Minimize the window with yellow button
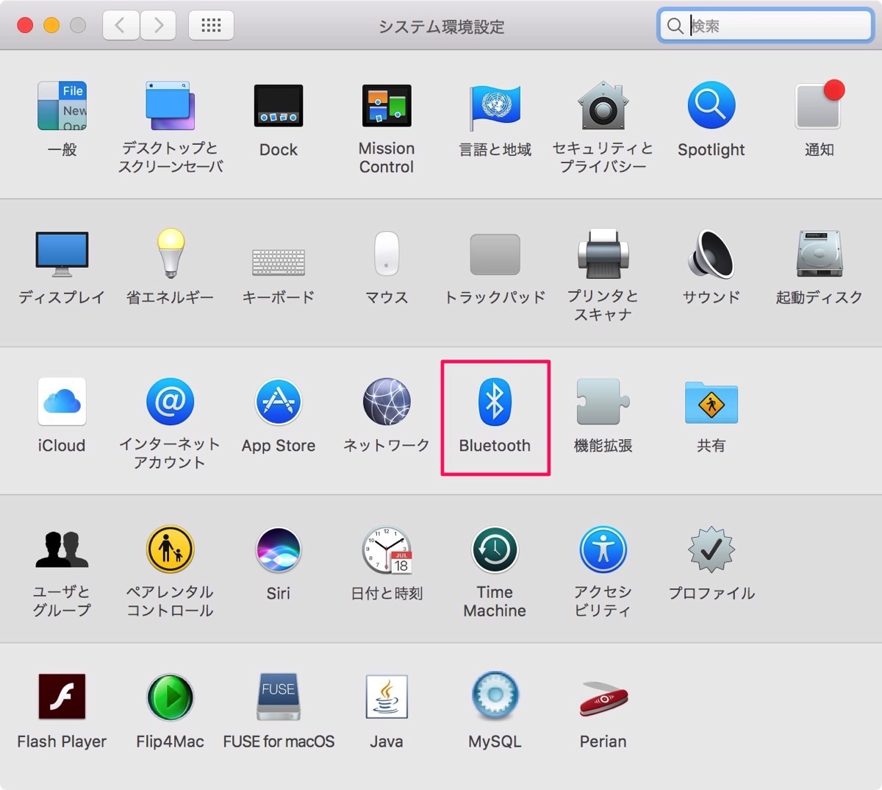Screen dimensions: 882x790 pyautogui.click(x=51, y=26)
